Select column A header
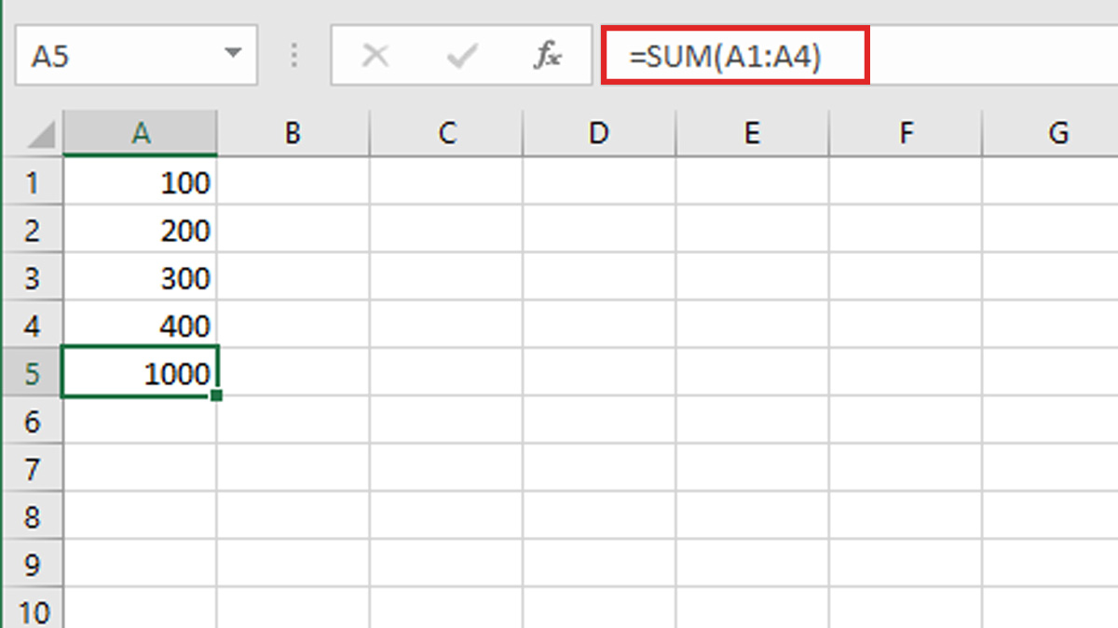Screen dimensions: 1118x628 pos(141,134)
